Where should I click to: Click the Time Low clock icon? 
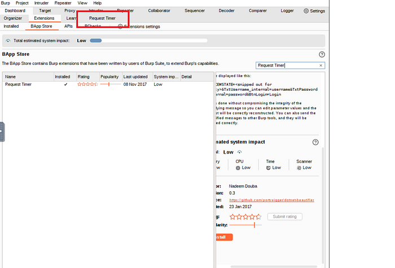(x=268, y=168)
